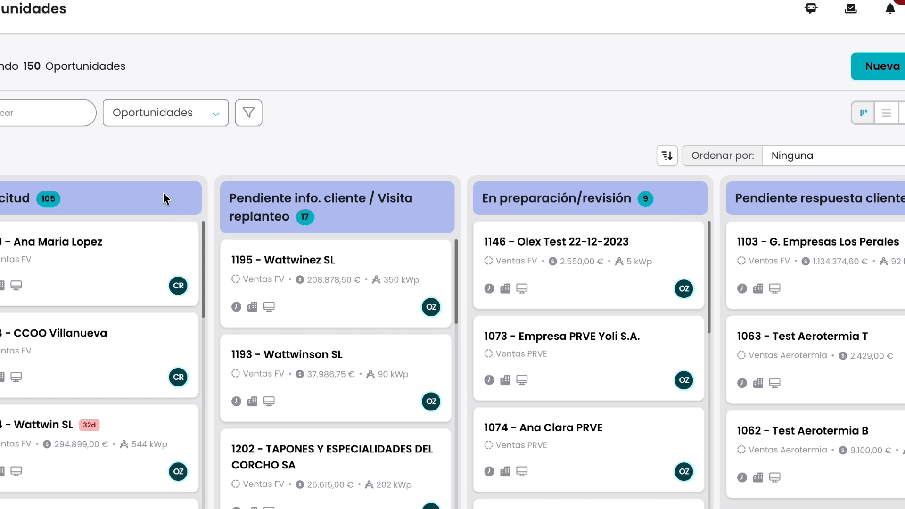Open the inbox icon in header
Viewport: 905px width, 509px height.
(850, 8)
